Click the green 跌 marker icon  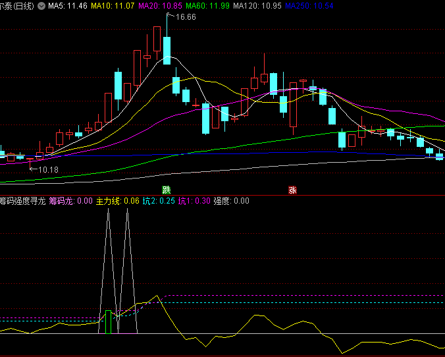(x=157, y=190)
